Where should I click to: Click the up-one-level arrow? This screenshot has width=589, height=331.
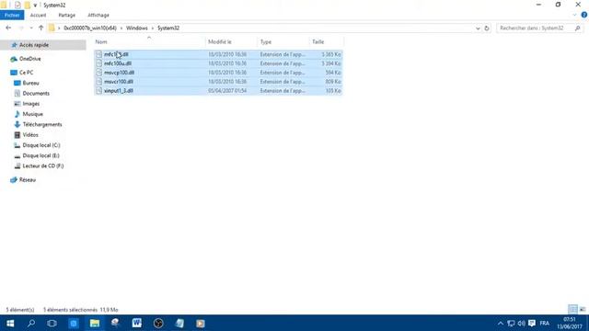(40, 29)
